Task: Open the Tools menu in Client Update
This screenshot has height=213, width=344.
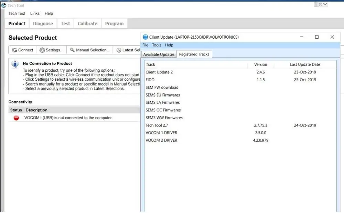Action: coord(157,45)
